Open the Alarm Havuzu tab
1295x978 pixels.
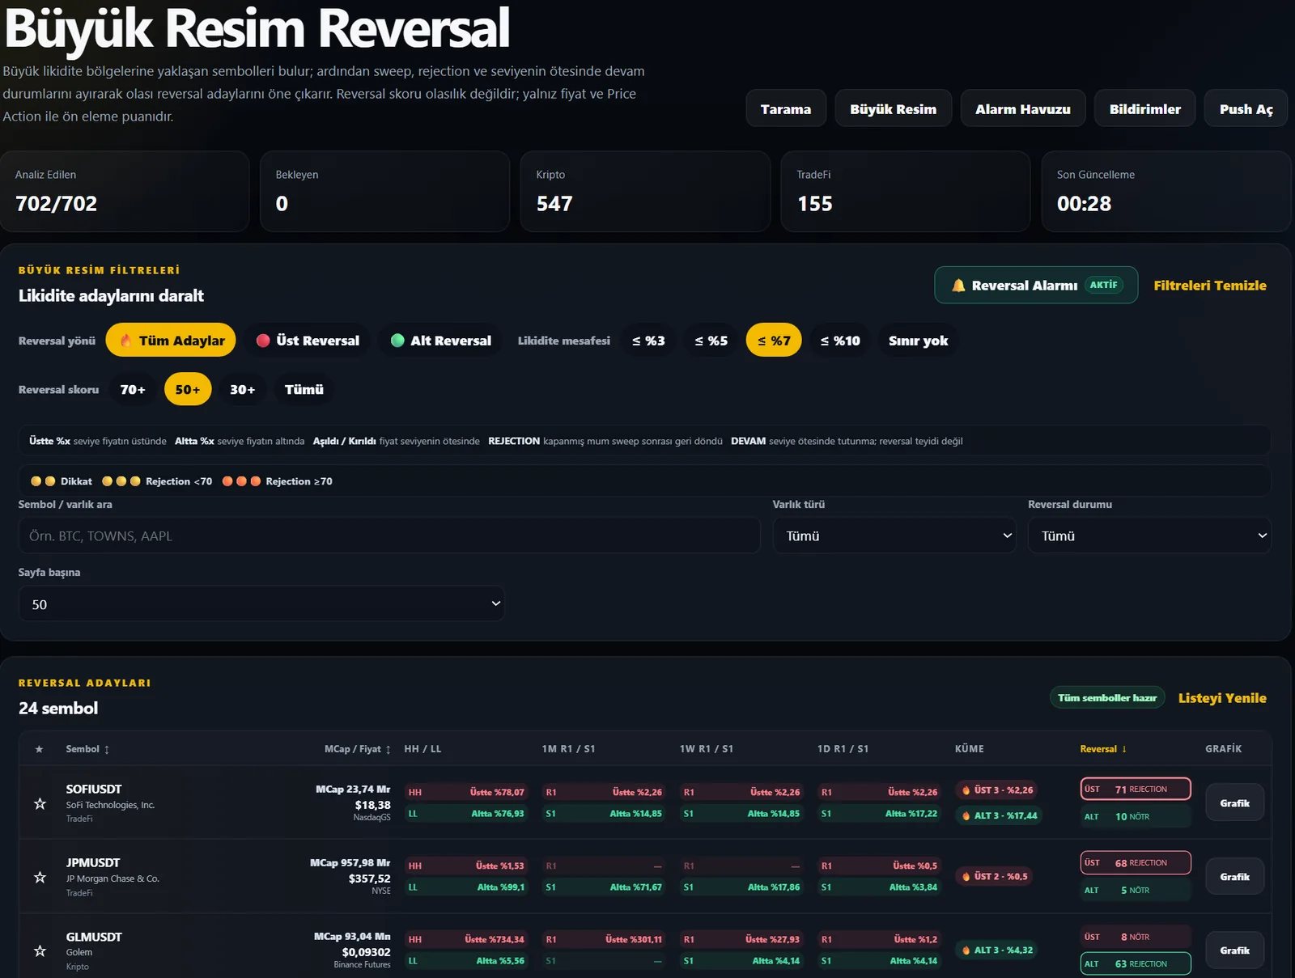(x=1023, y=108)
